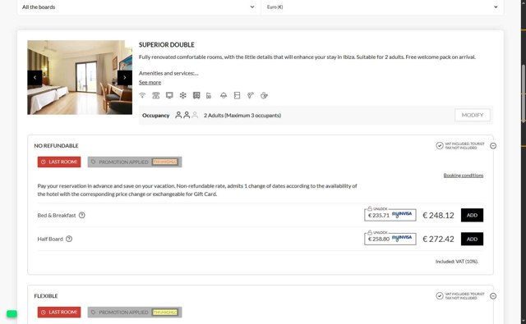The image size is (526, 324).
Task: Show next room photo with right arrow
Action: click(125, 78)
